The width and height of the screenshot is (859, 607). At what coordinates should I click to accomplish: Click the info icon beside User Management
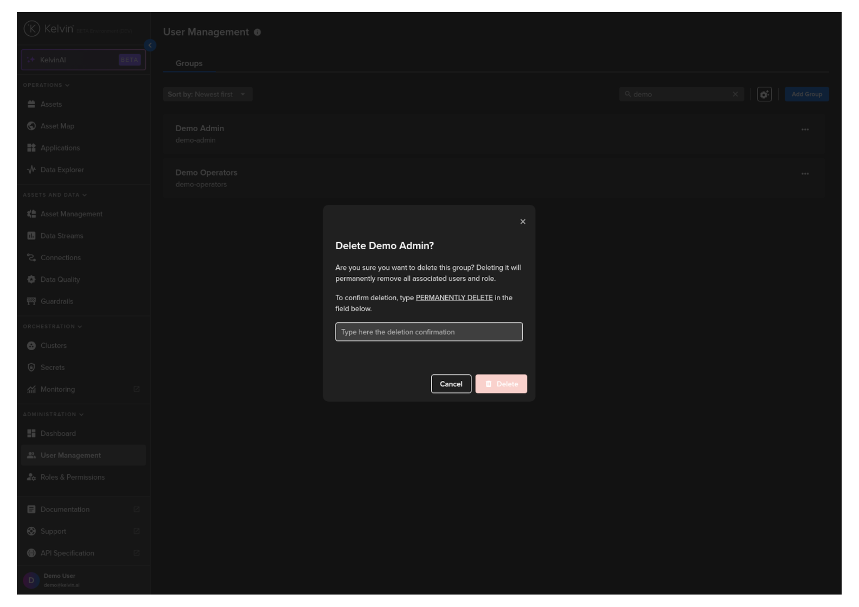point(258,33)
